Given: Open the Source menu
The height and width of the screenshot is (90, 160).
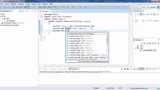Looking at the screenshot, I should (7, 4).
